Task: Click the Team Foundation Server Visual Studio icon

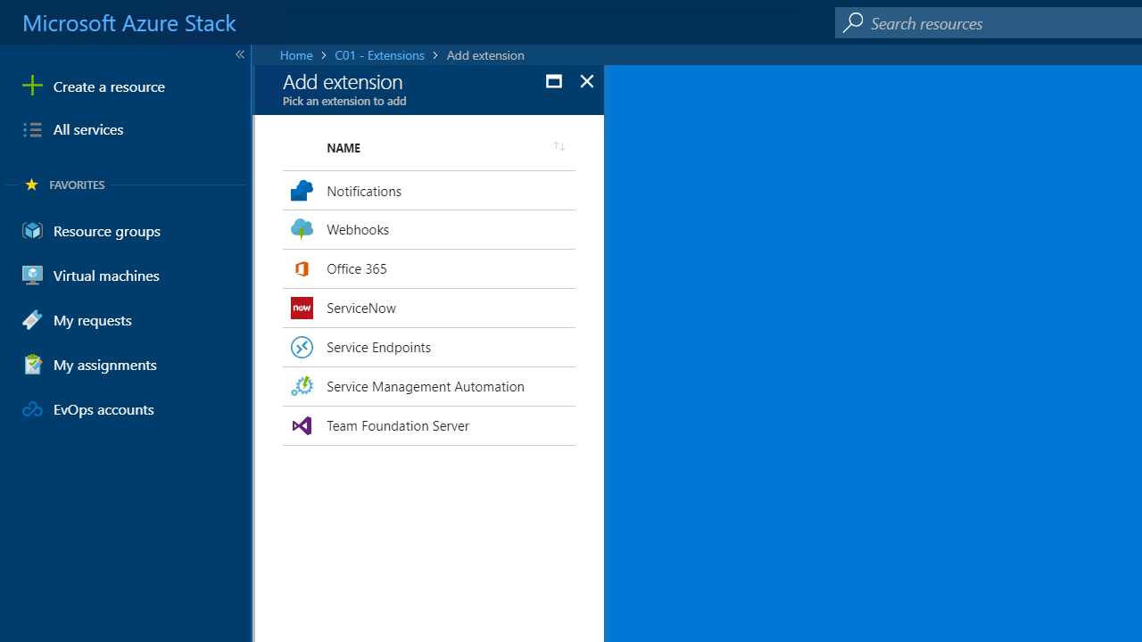Action: click(302, 425)
